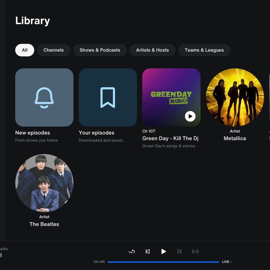The width and height of the screenshot is (270, 270).
Task: Open Your episodes bookmark tile
Action: point(108,97)
